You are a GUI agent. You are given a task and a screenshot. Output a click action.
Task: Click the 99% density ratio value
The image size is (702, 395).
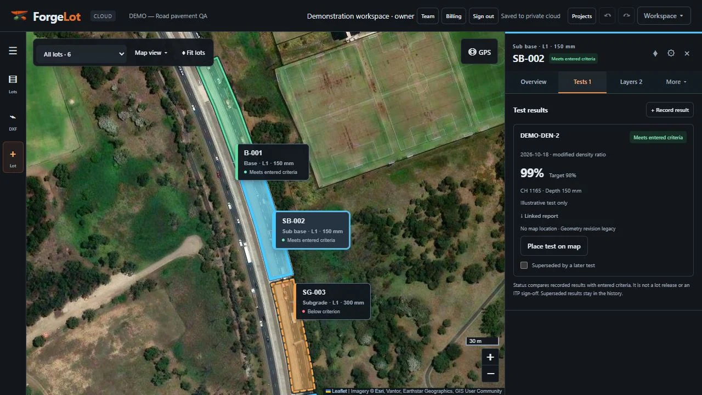(532, 173)
